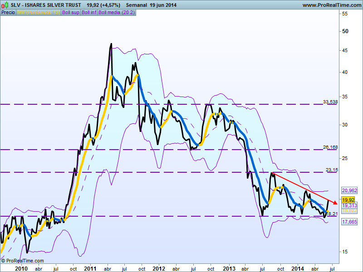Click the 26,168 horizontal level label
The image size is (363, 272).
[x=331, y=147]
